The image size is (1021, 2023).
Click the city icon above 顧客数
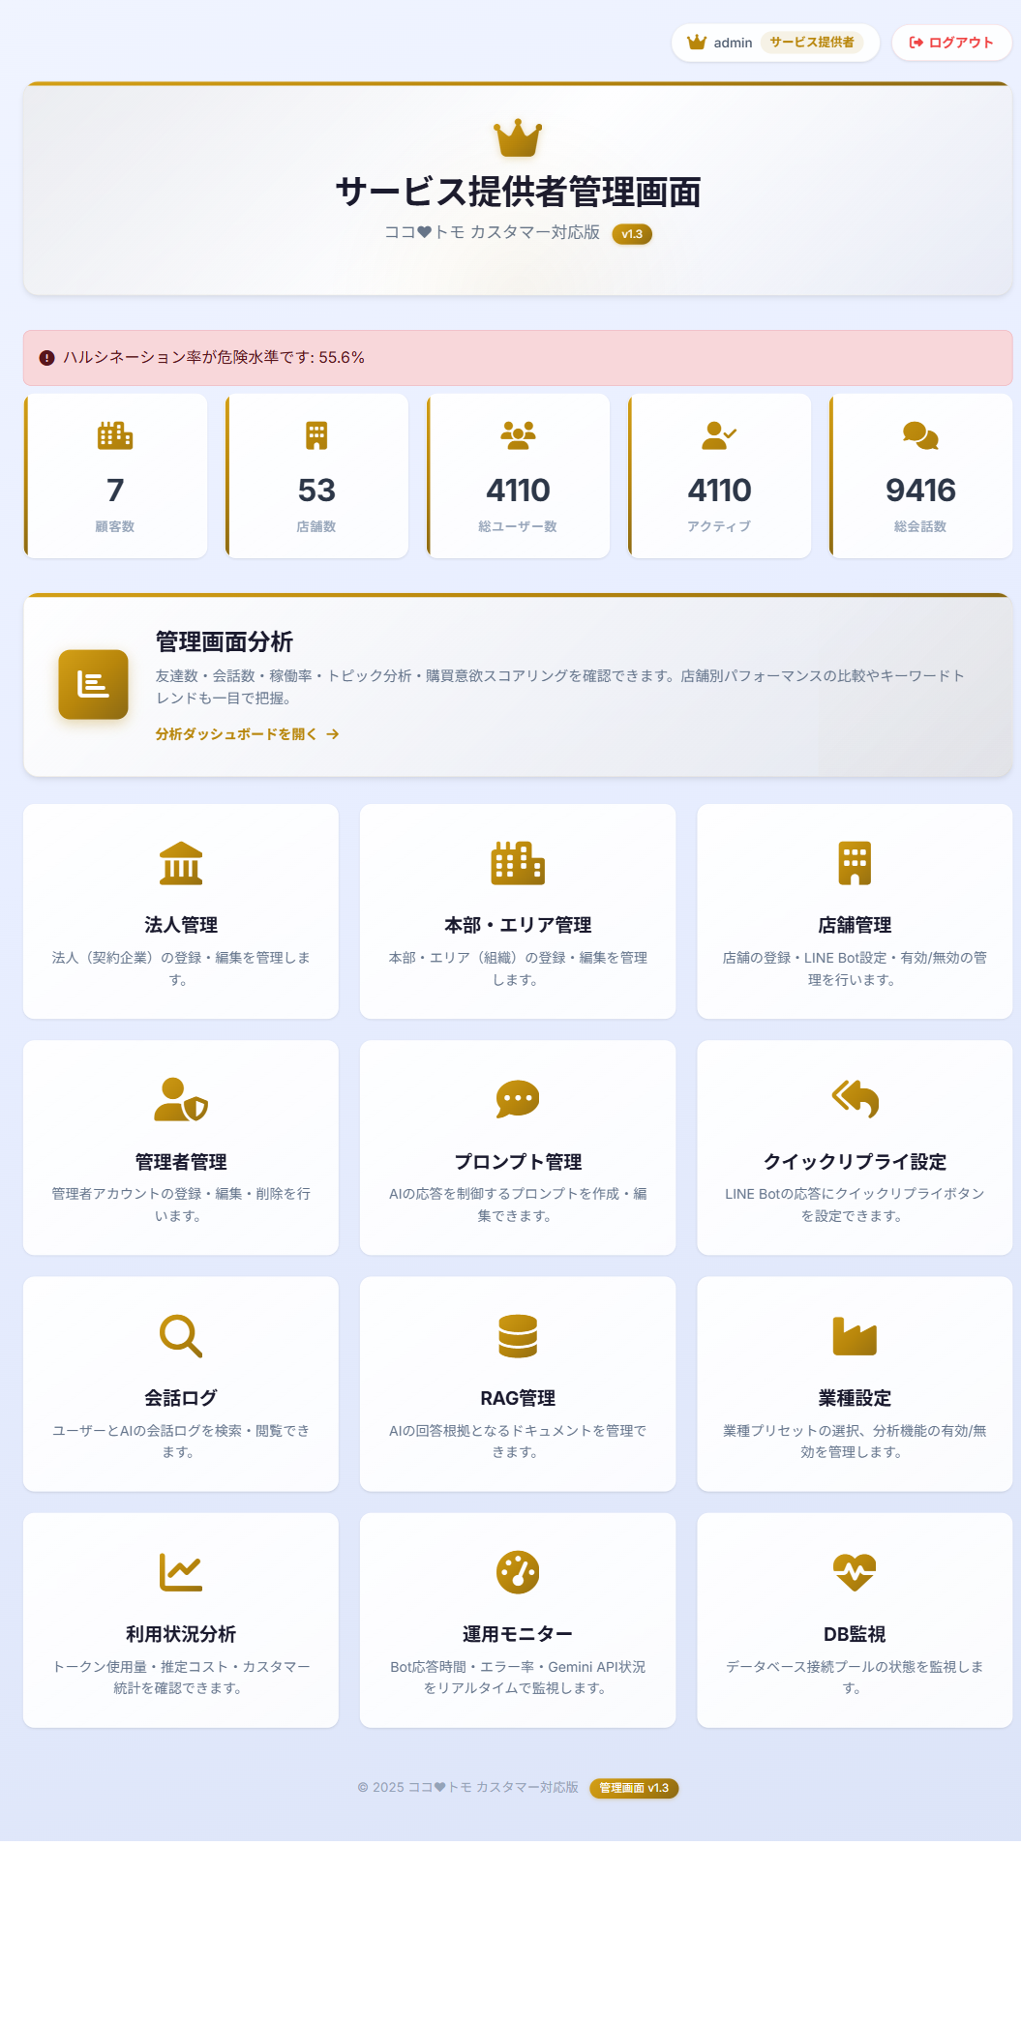pos(115,435)
